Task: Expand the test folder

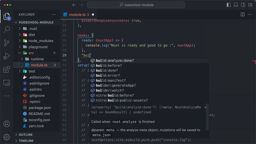Action: 20,71
